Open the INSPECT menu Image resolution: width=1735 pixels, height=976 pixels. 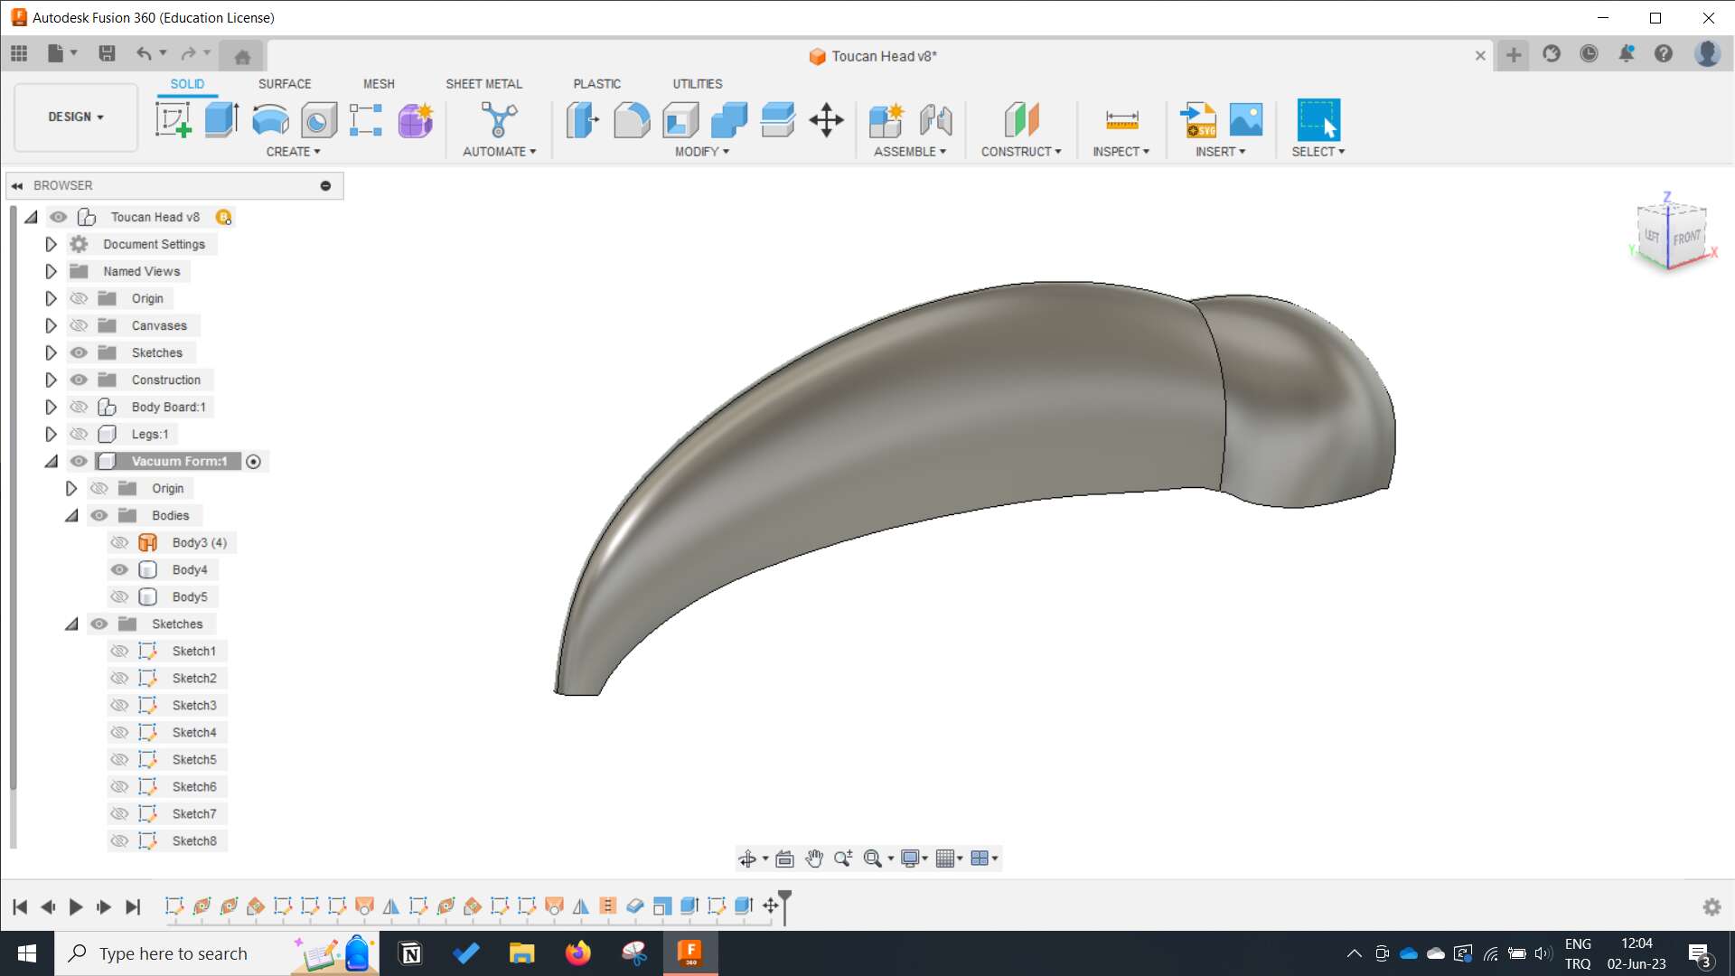[1121, 152]
